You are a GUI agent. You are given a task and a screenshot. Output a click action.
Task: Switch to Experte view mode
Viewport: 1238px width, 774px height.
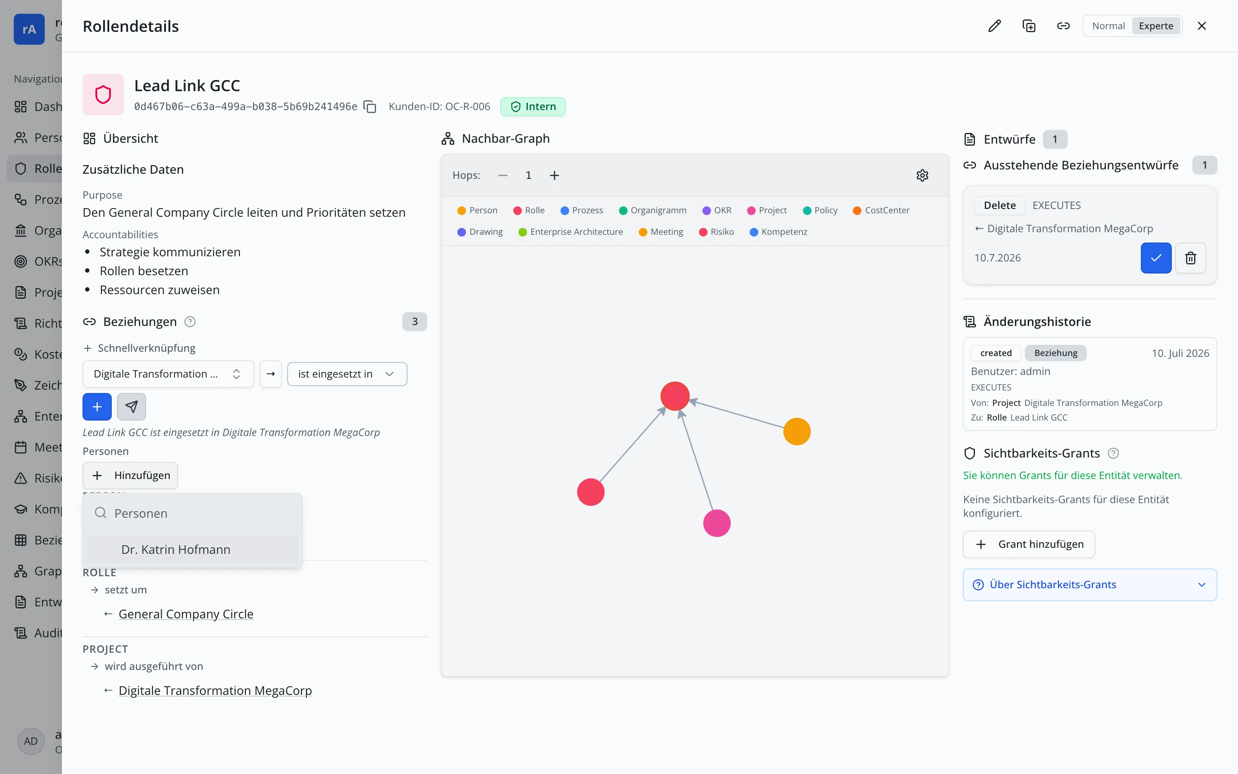(x=1155, y=26)
